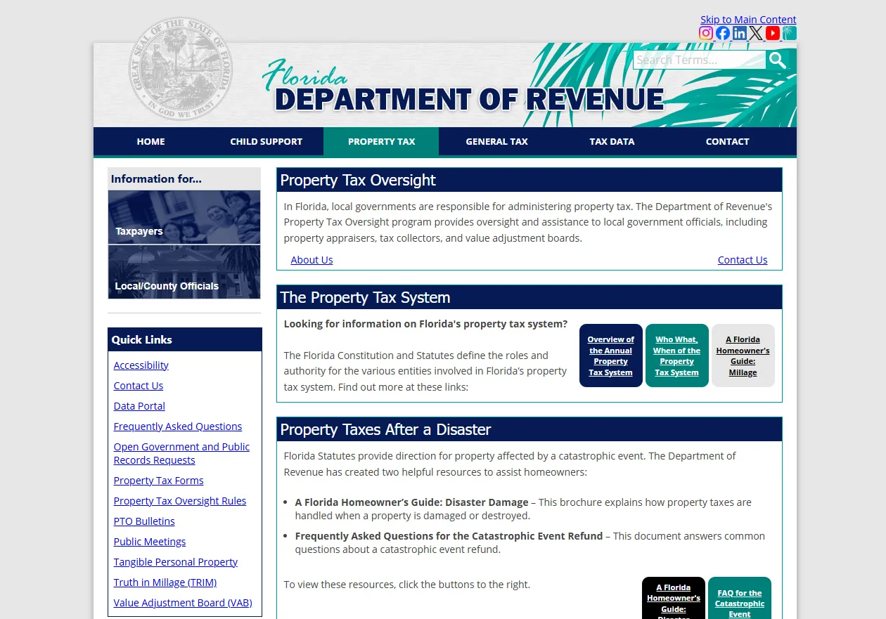Open the GENERAL TAX navigation tab

coord(496,141)
